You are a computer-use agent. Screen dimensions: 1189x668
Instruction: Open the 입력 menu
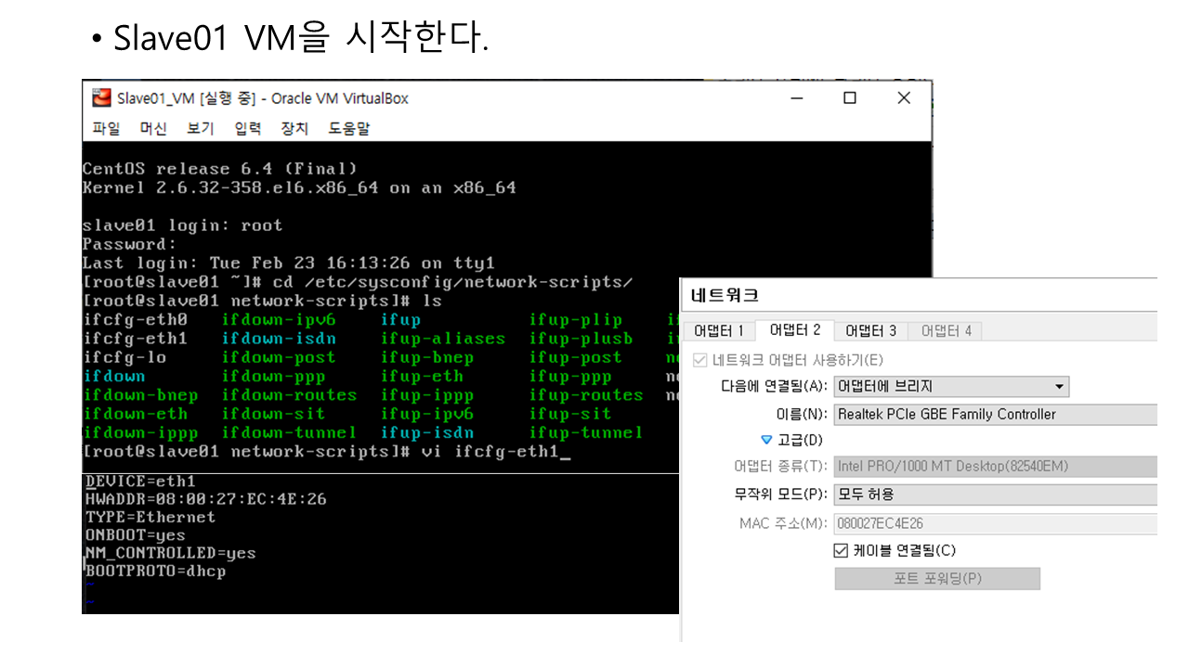[x=247, y=129]
